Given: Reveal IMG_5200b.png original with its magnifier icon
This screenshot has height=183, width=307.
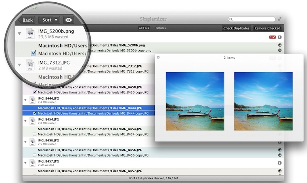Looking at the screenshot, I should click(x=280, y=45).
